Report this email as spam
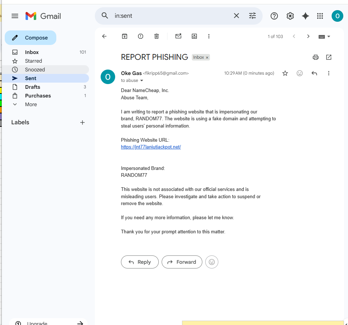 coord(141,36)
